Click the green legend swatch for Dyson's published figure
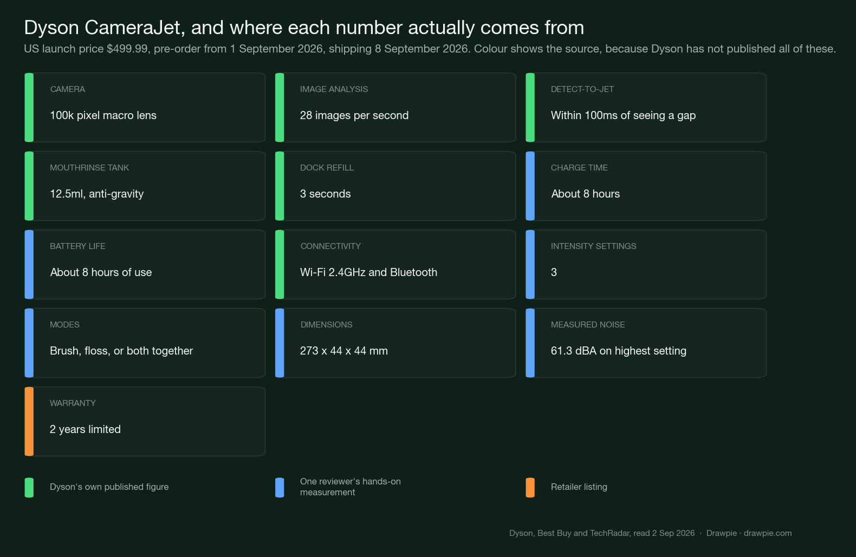856x557 pixels. coord(29,487)
